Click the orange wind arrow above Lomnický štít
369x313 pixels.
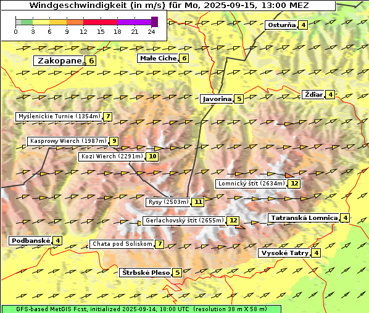(289, 176)
